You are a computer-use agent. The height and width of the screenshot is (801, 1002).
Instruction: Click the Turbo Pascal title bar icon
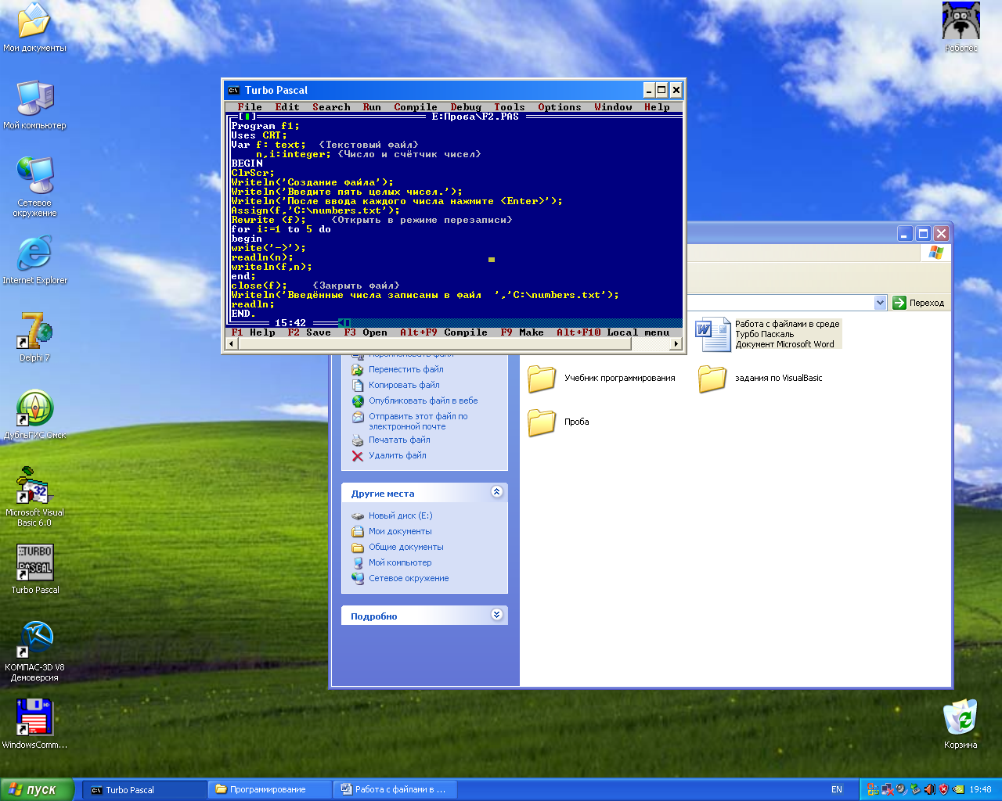coord(233,90)
